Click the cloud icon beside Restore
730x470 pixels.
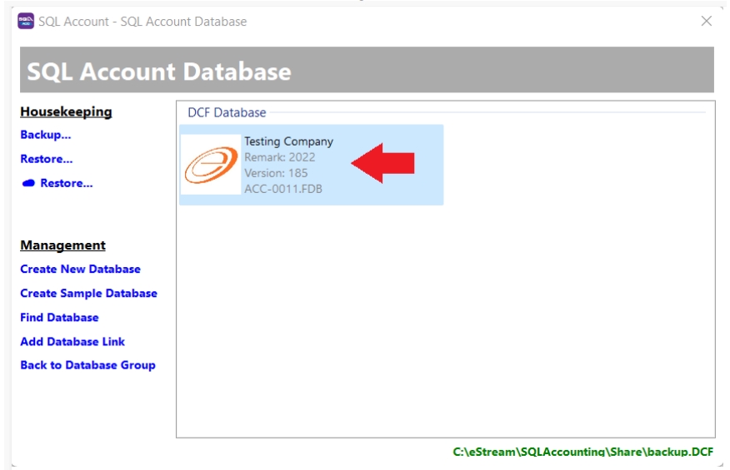point(28,183)
